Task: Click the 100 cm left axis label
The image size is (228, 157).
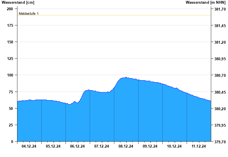Action: (10, 75)
